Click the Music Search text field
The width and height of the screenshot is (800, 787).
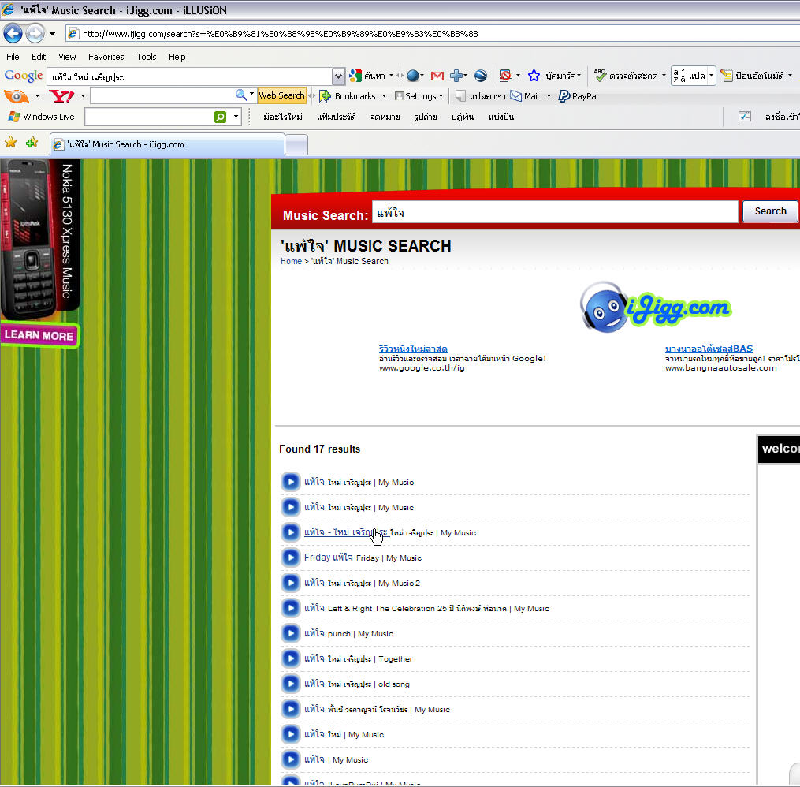(x=555, y=212)
